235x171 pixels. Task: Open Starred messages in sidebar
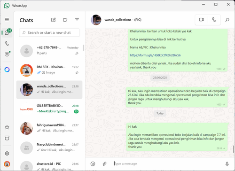pos(7,127)
